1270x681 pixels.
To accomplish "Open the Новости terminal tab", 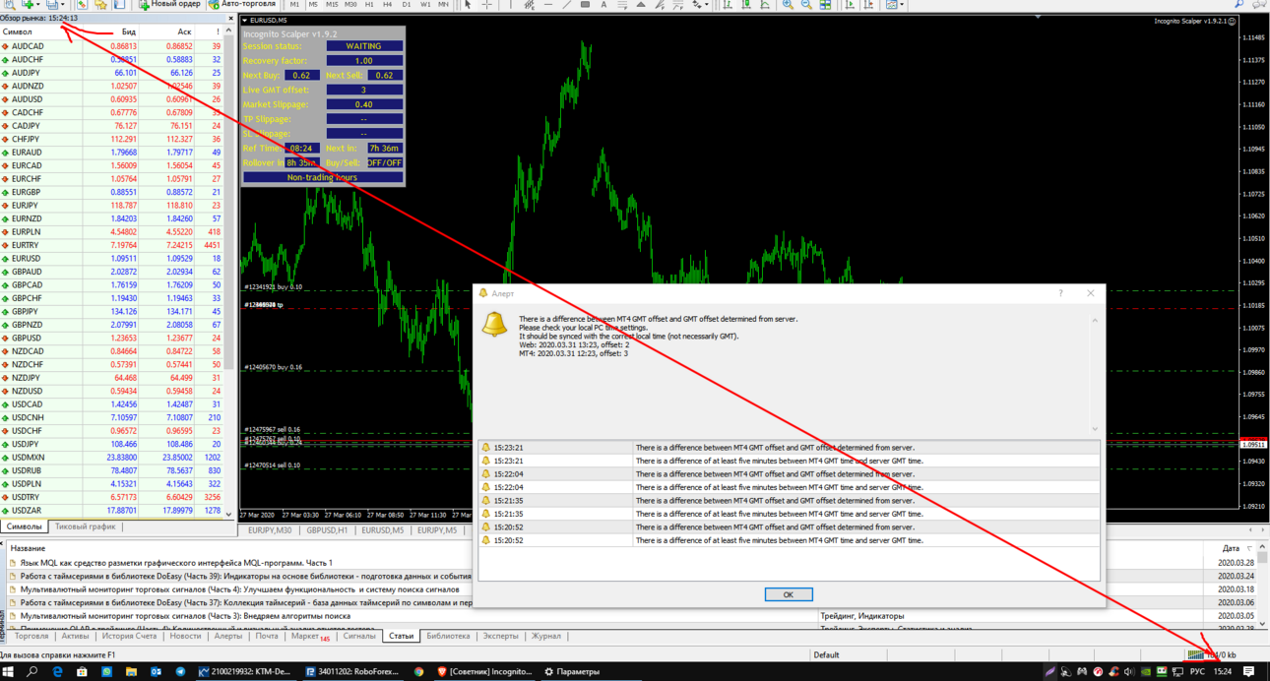I will (x=185, y=637).
